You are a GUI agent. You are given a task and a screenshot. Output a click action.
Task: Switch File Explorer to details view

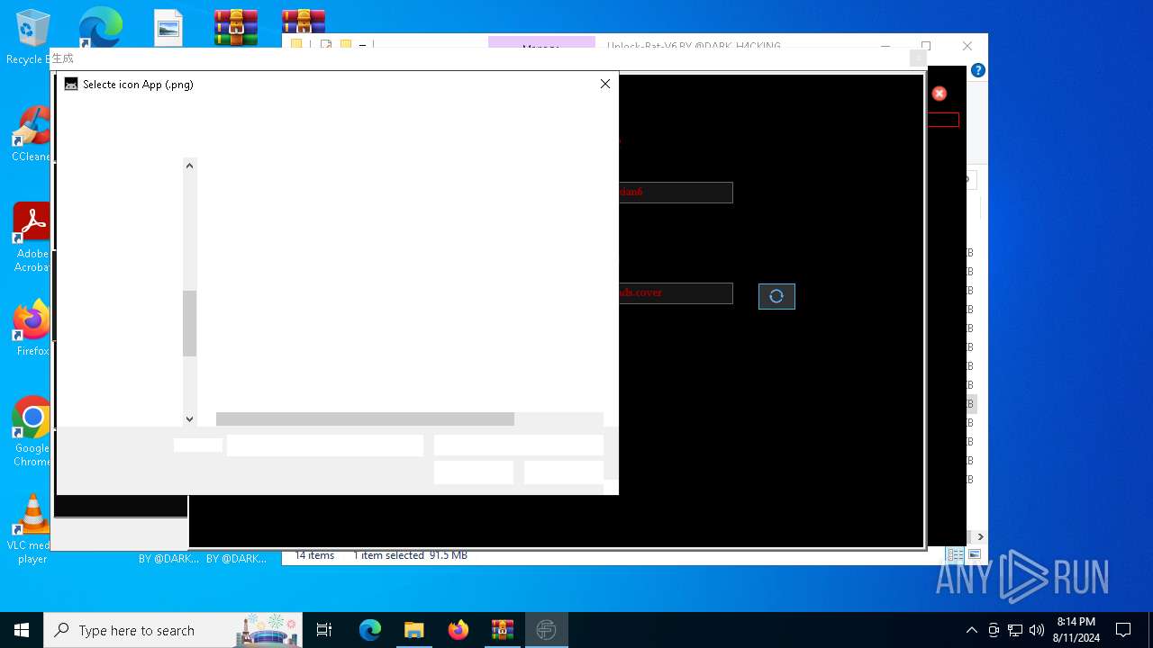tap(955, 555)
